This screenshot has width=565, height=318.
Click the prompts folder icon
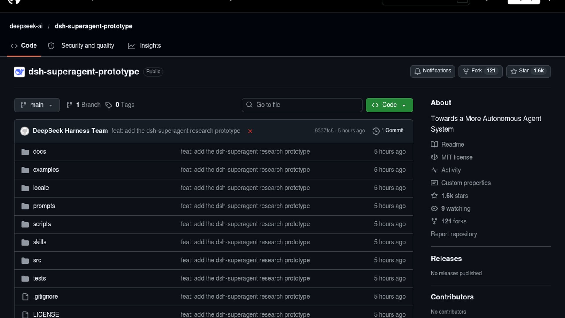(x=25, y=206)
